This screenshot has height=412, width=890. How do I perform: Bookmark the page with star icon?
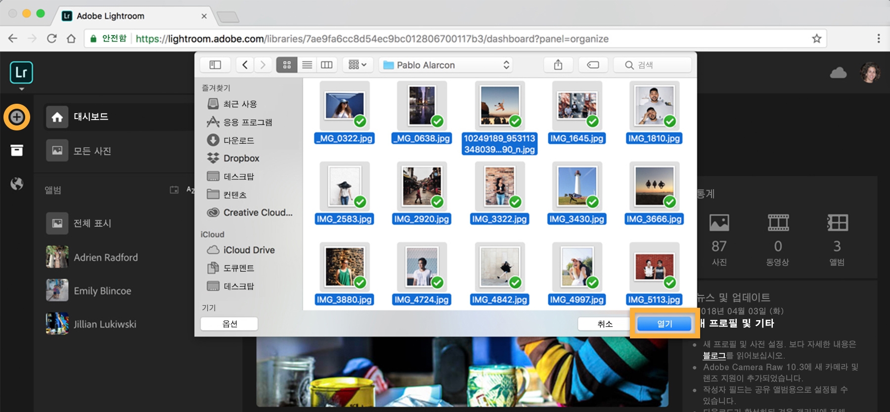[816, 39]
